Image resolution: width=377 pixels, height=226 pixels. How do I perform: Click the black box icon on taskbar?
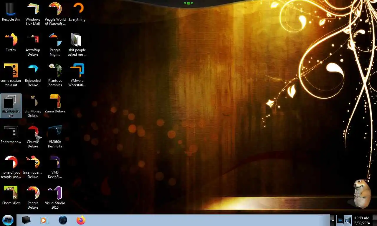click(26, 220)
